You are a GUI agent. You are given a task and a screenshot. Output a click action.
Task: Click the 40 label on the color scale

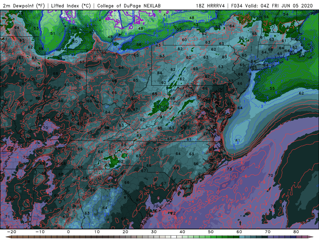(182, 232)
